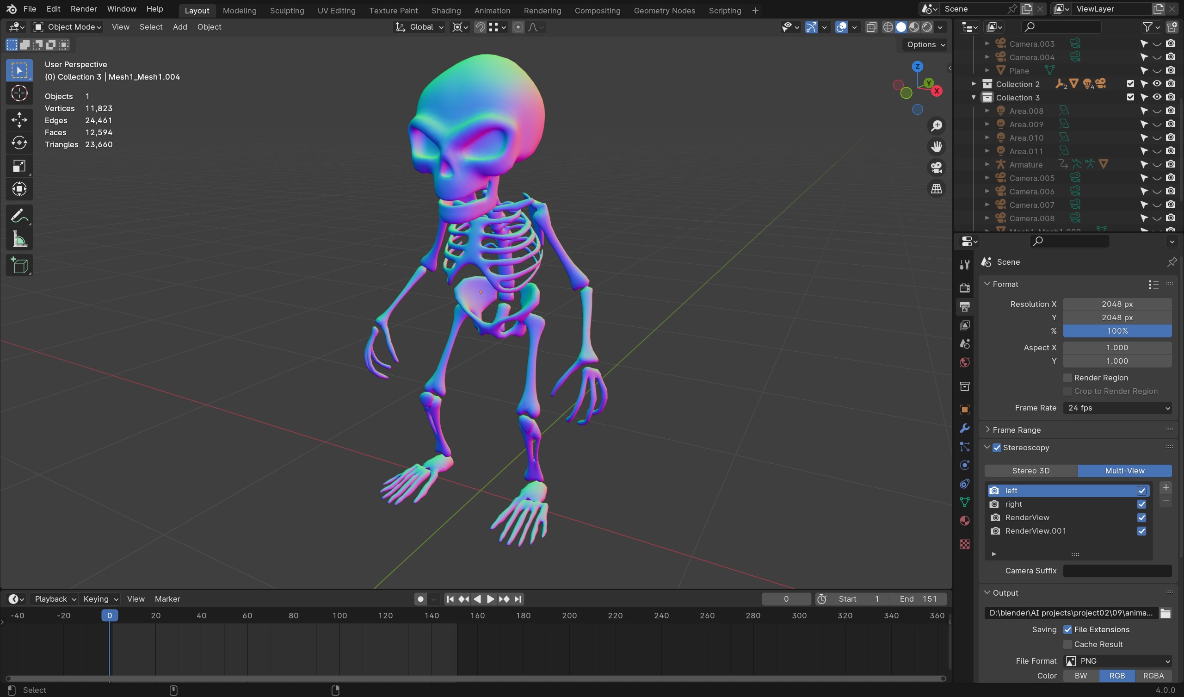Uncheck the RenderView.001 checkbox

click(1141, 531)
